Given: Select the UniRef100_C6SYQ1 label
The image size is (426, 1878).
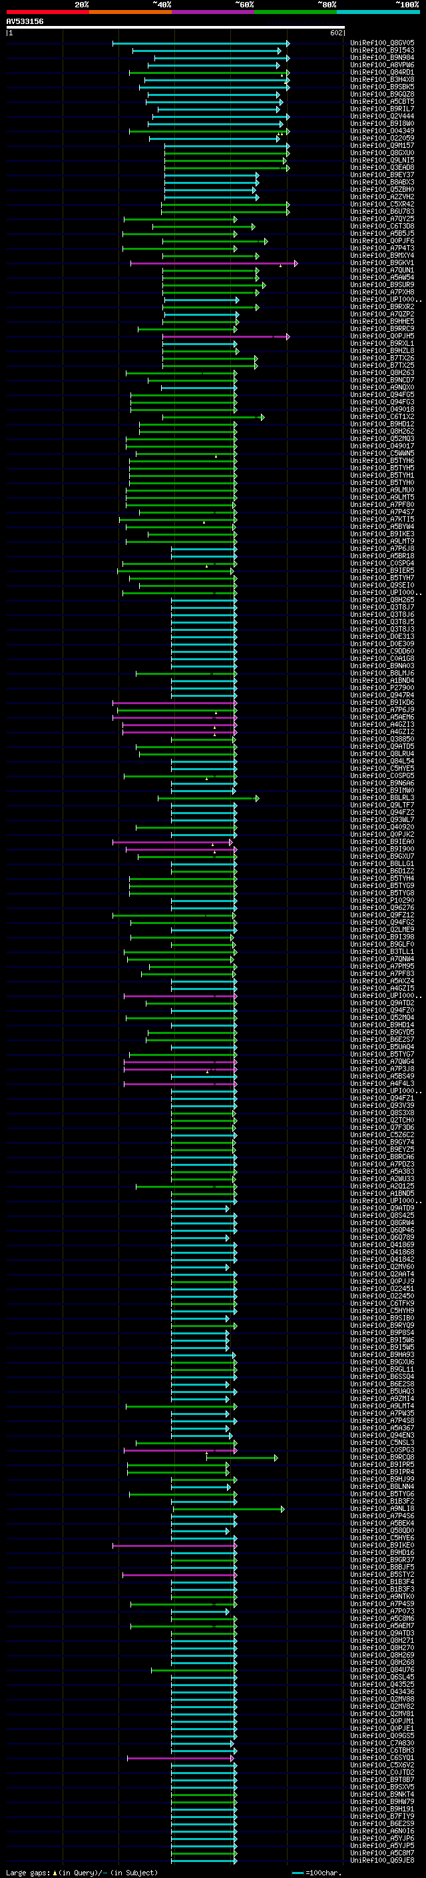Looking at the screenshot, I should 382,1757.
